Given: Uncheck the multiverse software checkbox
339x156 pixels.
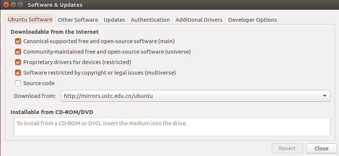Looking at the screenshot, I should [18, 72].
